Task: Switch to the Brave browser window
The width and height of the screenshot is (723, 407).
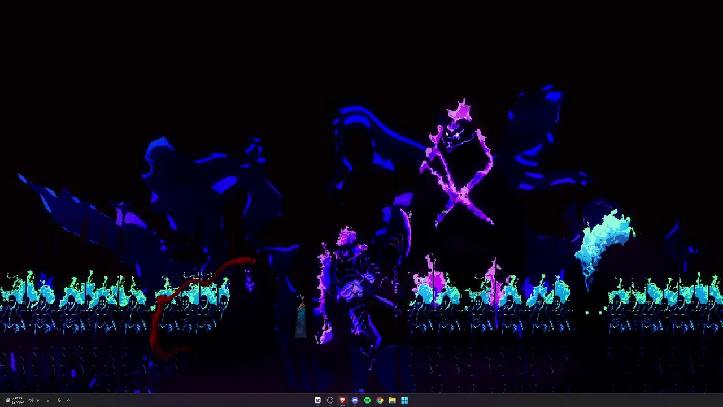Action: tap(342, 400)
